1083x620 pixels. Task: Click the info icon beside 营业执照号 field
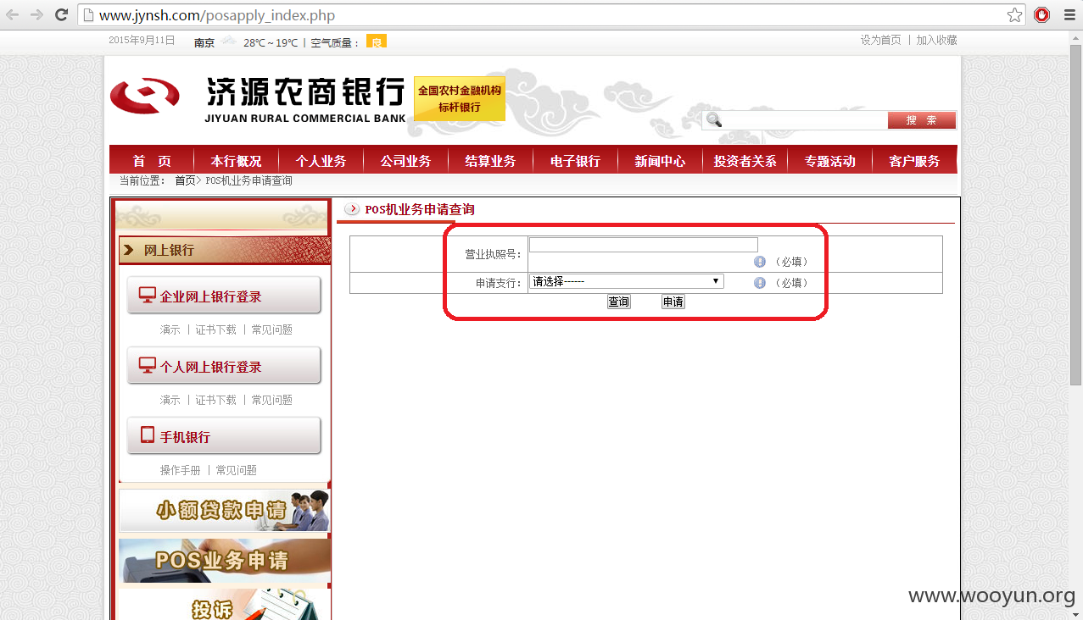758,261
